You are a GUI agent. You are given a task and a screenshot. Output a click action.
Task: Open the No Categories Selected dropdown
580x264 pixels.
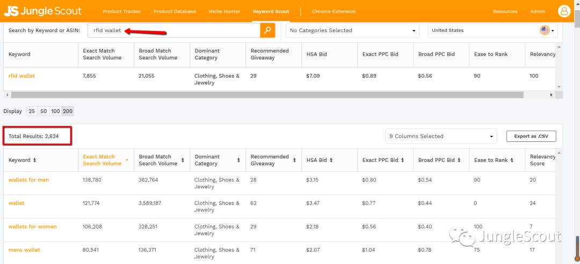352,31
